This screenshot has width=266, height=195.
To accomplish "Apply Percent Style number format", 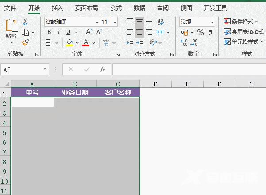I will [200, 32].
